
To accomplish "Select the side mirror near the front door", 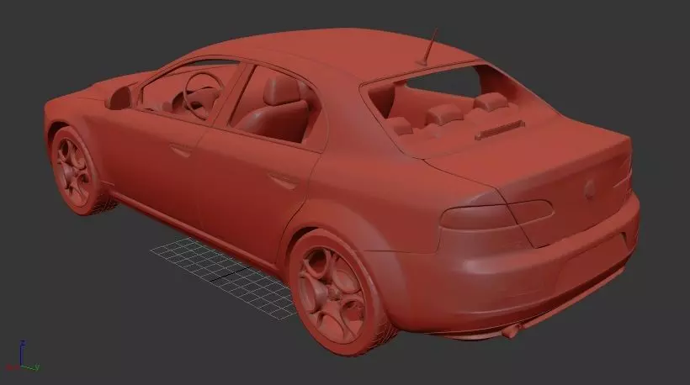I will (x=119, y=98).
